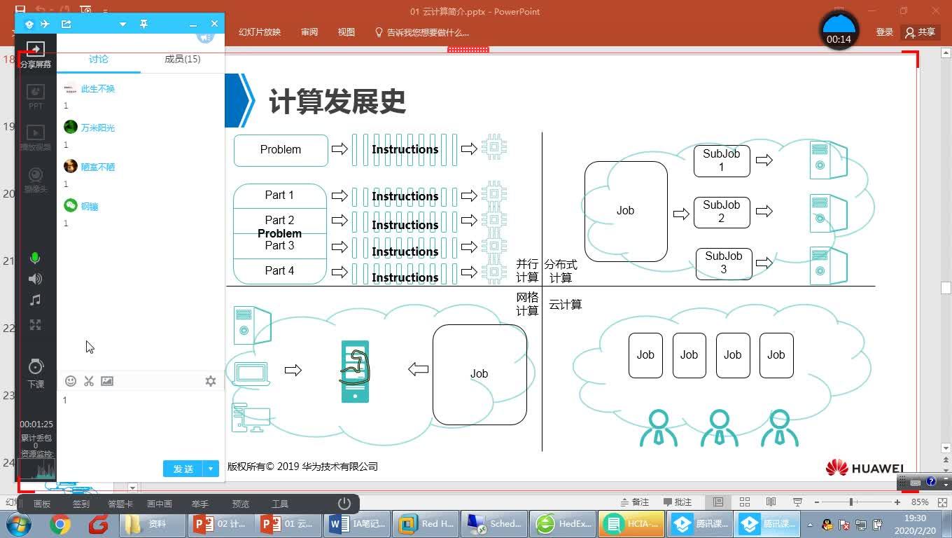This screenshot has height=538, width=952.
Task: Click the 00:14 recording timer widget
Action: click(839, 30)
